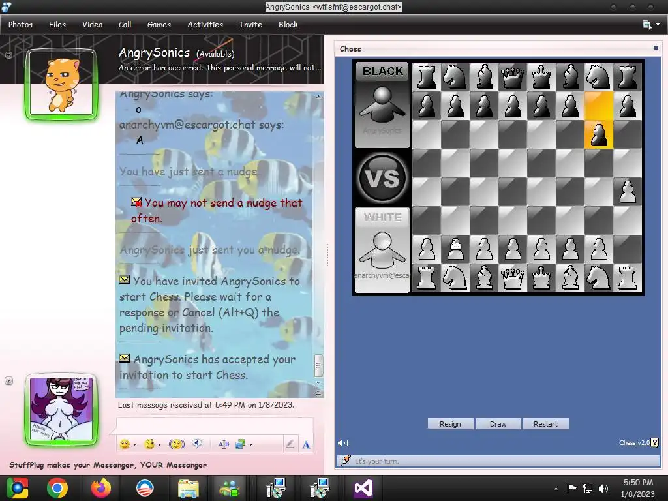The height and width of the screenshot is (501, 668).
Task: Expand the background dropdown arrow
Action: [x=250, y=444]
